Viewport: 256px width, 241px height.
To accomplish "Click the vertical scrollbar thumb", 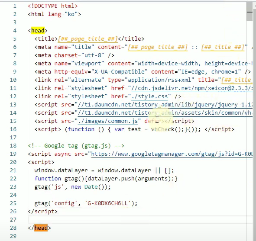I will tap(250, 11).
